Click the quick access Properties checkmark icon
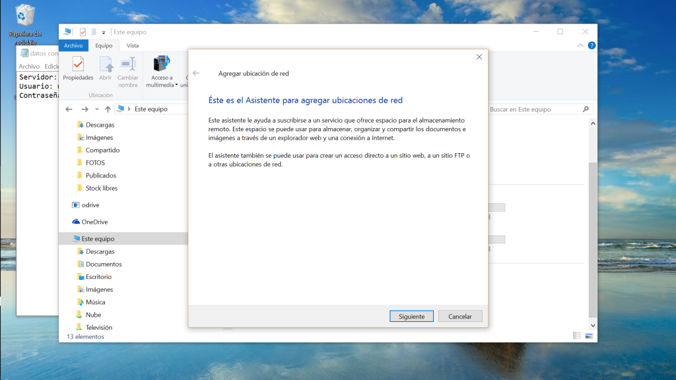Image resolution: width=676 pixels, height=380 pixels. point(83,32)
